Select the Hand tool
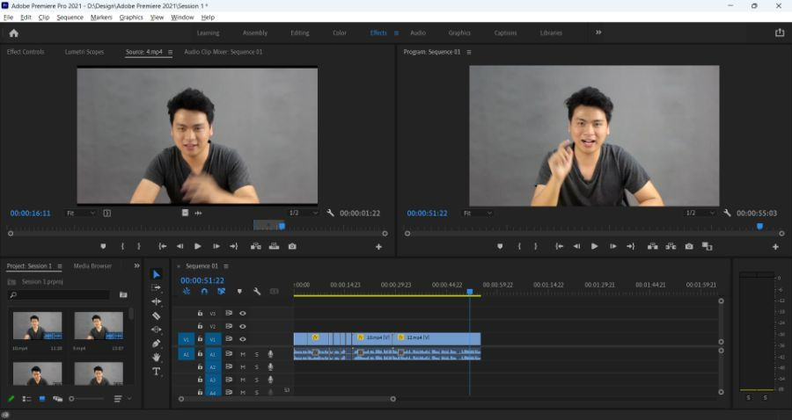The width and height of the screenshot is (792, 420). (157, 357)
